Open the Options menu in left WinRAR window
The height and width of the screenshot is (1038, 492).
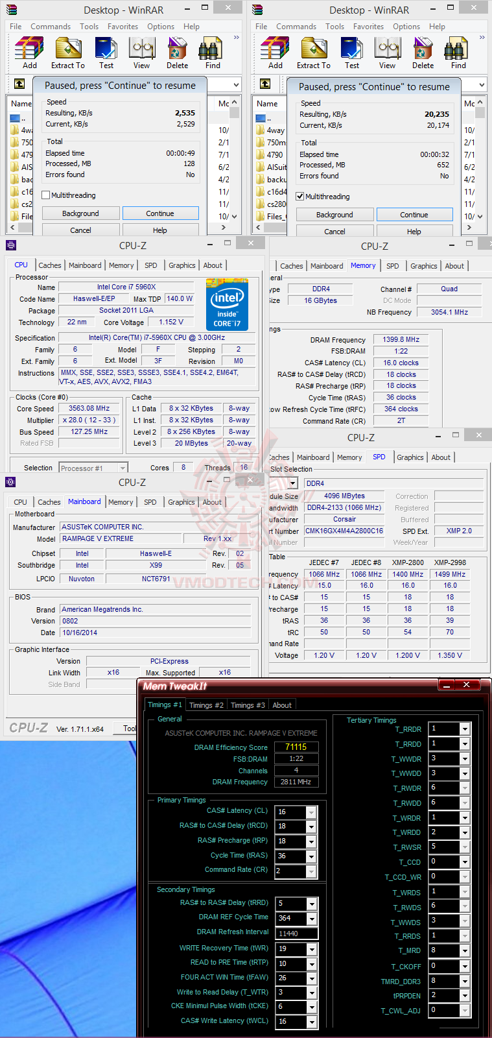click(161, 27)
